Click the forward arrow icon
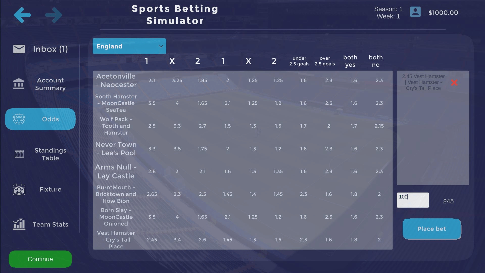This screenshot has width=485, height=273. tap(54, 15)
